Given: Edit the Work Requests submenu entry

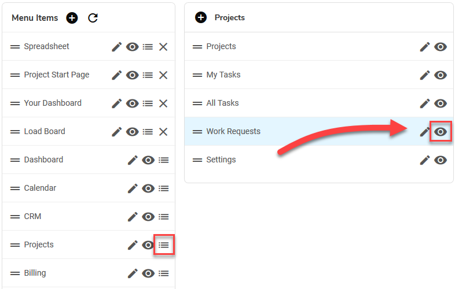Looking at the screenshot, I should tap(424, 132).
